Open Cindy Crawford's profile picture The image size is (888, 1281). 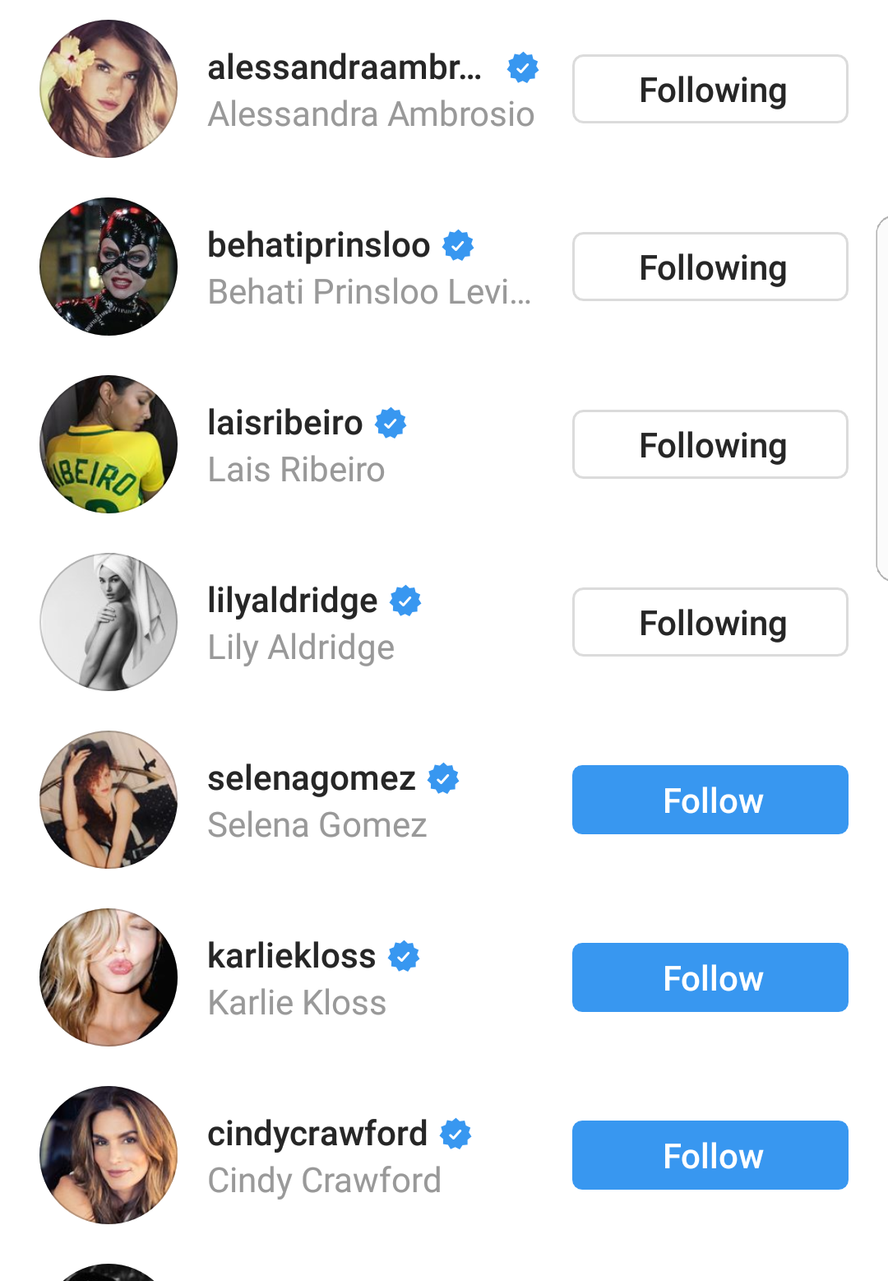(x=108, y=1154)
